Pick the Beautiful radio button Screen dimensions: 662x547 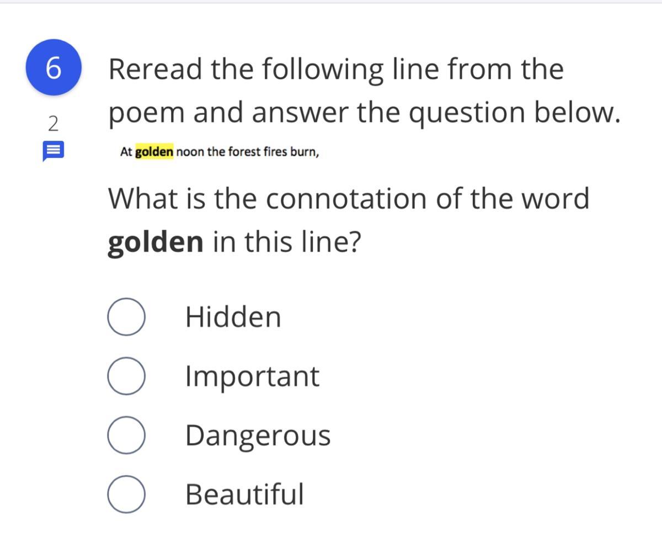click(126, 494)
